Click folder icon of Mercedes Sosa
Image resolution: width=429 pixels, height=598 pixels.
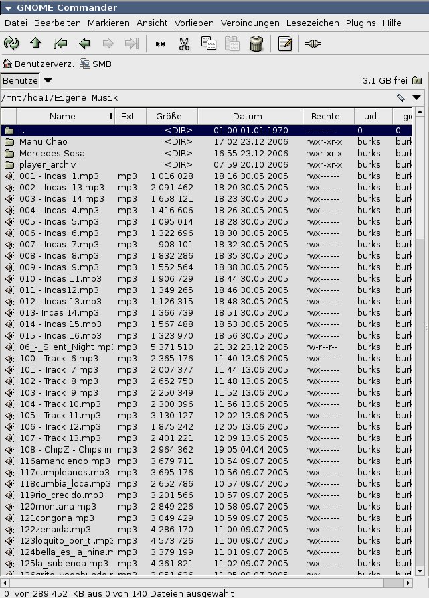[9, 154]
